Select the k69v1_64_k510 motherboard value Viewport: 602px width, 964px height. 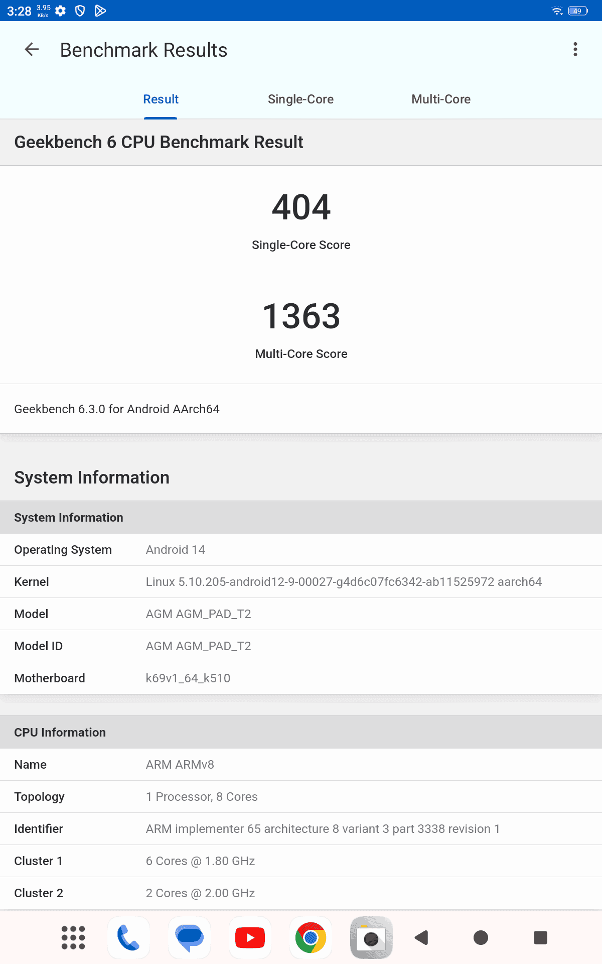point(188,678)
